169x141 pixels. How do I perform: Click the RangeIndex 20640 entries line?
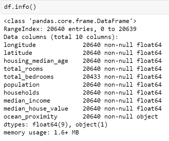(70, 29)
